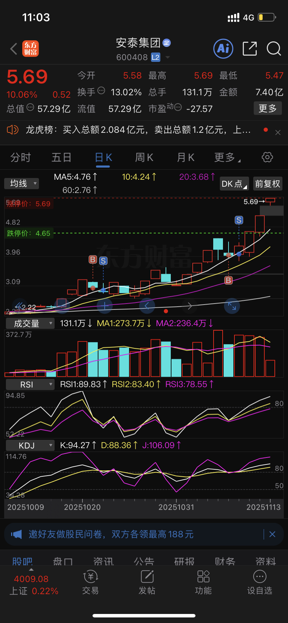Expand chart to fullscreen
The height and width of the screenshot is (623, 288).
click(x=232, y=306)
